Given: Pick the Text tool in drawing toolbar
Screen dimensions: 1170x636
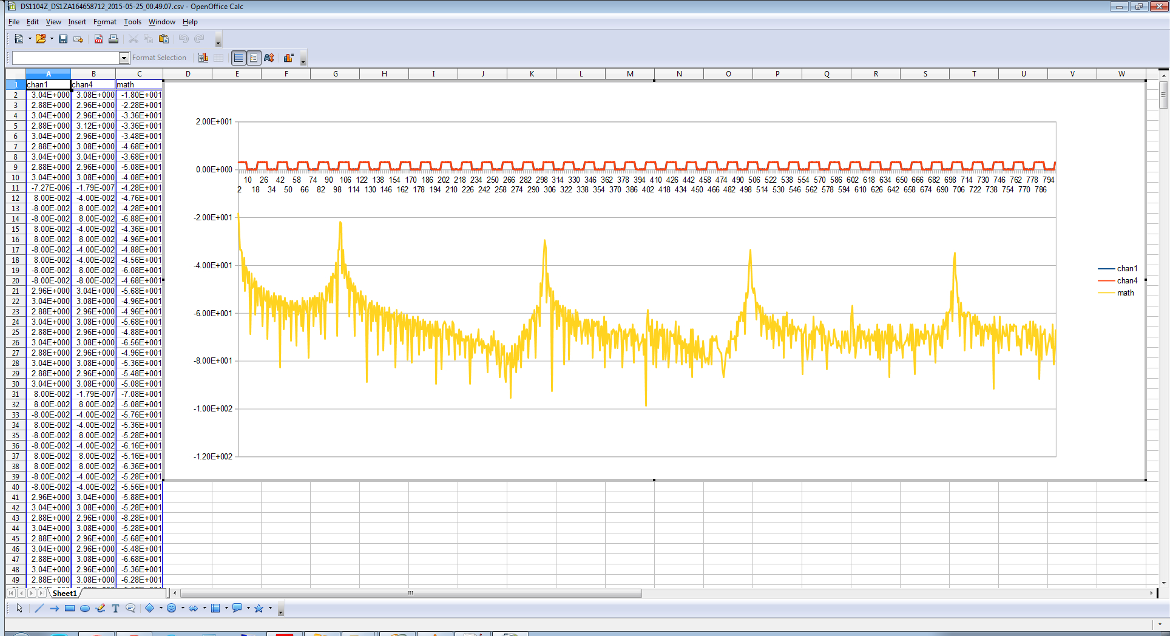Looking at the screenshot, I should coord(115,608).
